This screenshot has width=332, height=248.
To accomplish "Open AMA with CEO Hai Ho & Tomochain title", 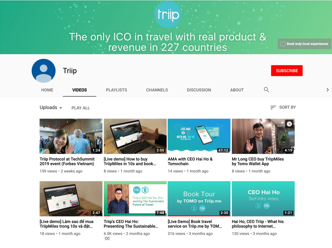I will [190, 161].
